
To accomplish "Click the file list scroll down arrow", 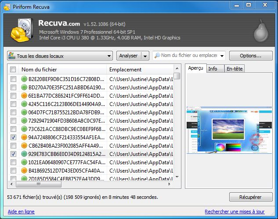I will (177, 177).
